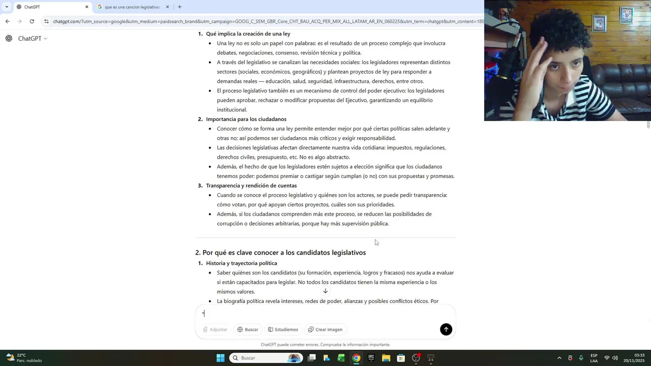The height and width of the screenshot is (366, 651).
Task: Open a new browser tab
Action: pos(180,7)
